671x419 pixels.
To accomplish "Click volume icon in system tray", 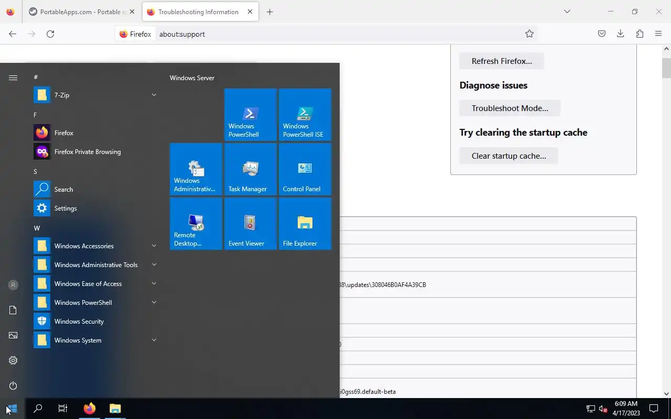I will pos(603,409).
